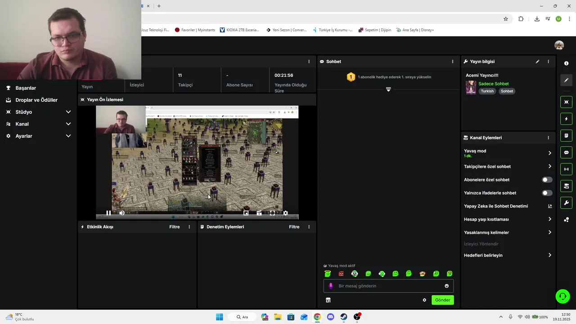This screenshot has width=576, height=324.
Task: Open Yayın bilgisi panel three-dot menu
Action: (548, 62)
